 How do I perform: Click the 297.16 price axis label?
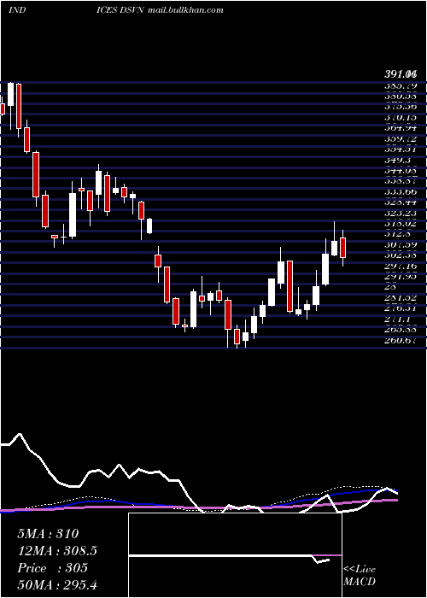[401, 266]
